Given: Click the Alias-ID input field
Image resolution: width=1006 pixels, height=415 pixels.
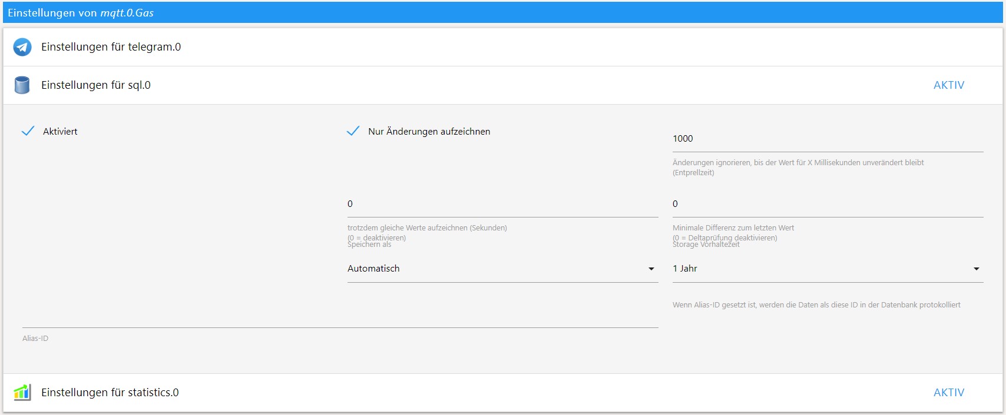Looking at the screenshot, I should 339,318.
